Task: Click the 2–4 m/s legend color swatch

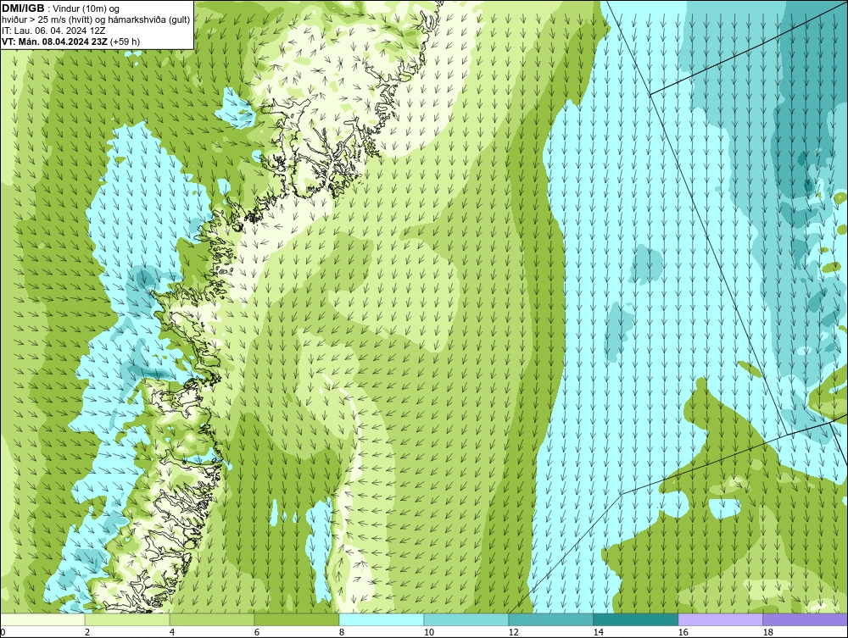Action: (127, 619)
